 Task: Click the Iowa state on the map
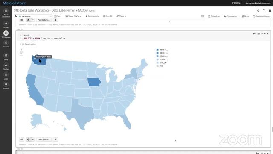pyautogui.click(x=94, y=82)
